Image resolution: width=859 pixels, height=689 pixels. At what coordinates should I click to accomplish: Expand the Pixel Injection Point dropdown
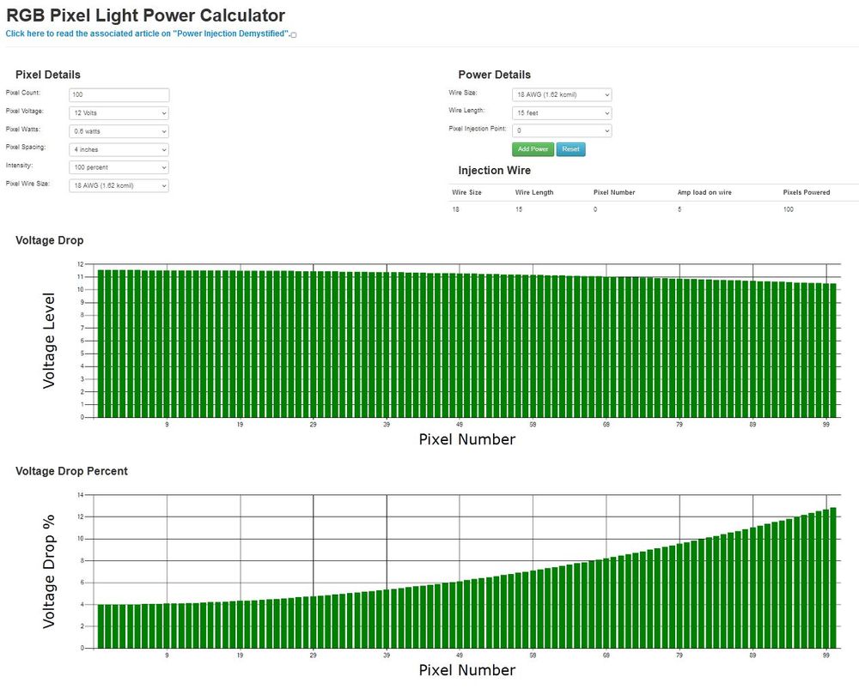pyautogui.click(x=562, y=131)
